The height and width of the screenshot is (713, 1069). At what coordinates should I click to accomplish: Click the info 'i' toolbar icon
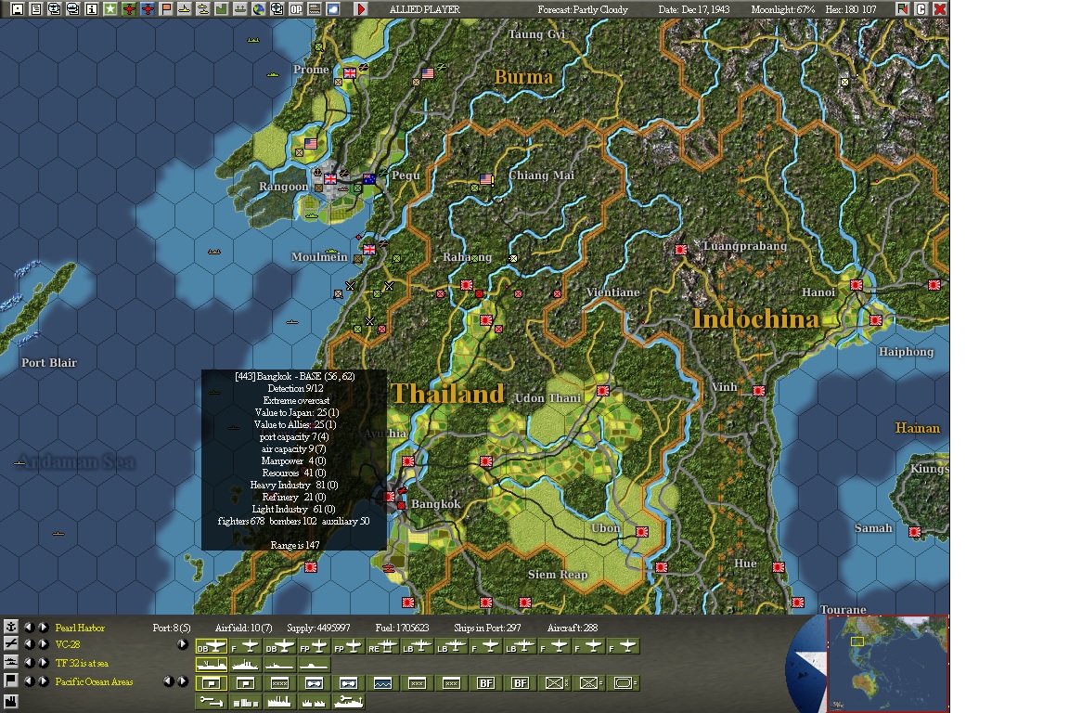(x=91, y=9)
